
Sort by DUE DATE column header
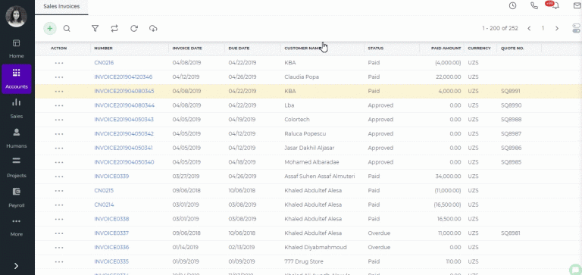click(239, 48)
